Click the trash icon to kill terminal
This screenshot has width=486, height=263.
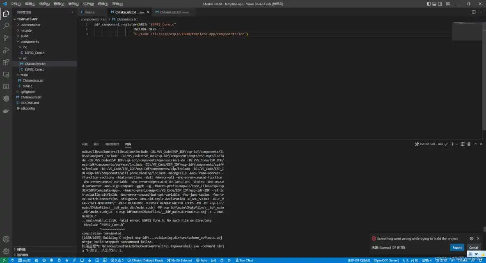pyautogui.click(x=469, y=144)
